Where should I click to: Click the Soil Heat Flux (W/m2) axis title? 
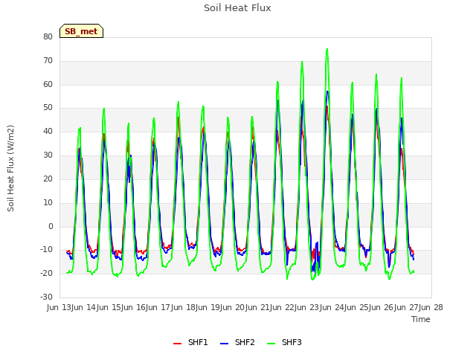click(11, 168)
